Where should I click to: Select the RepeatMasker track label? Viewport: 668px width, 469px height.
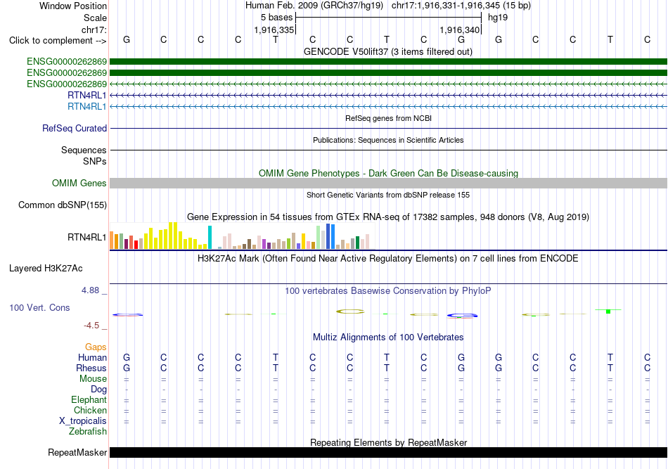(x=77, y=452)
